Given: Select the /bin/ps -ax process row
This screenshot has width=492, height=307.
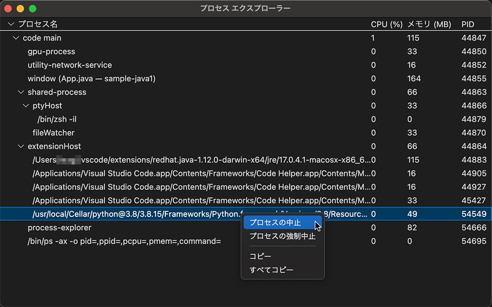Looking at the screenshot, I should (x=124, y=241).
